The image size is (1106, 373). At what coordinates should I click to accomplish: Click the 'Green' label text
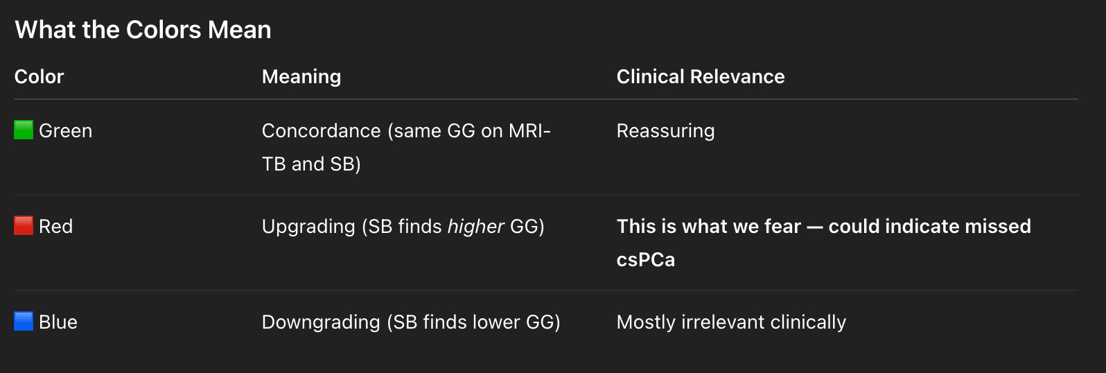pyautogui.click(x=65, y=130)
